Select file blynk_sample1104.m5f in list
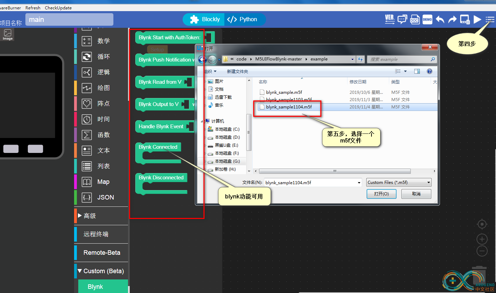 (289, 107)
